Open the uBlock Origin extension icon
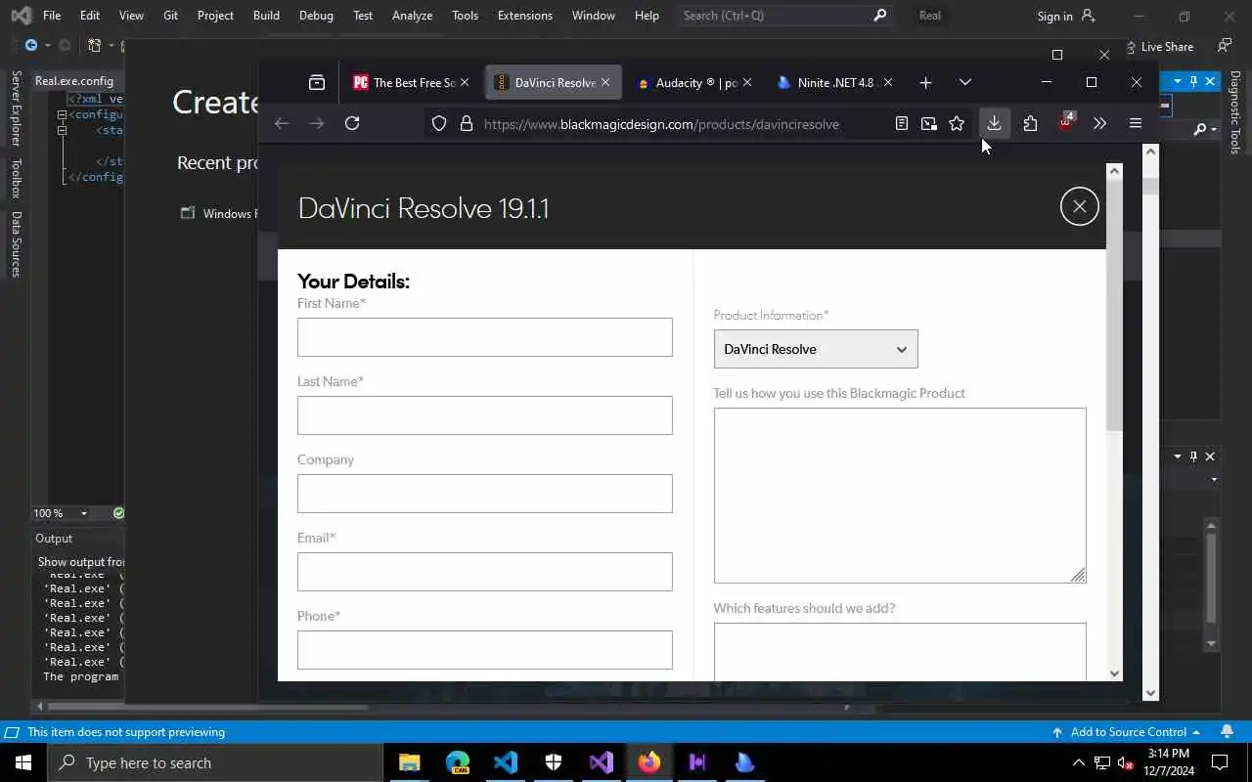Image resolution: width=1252 pixels, height=782 pixels. coord(1065,123)
